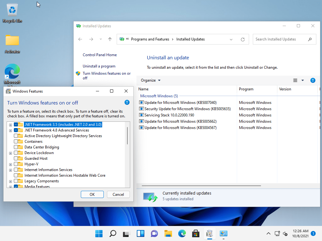Open Microsoft Edge from taskbar

point(182,233)
